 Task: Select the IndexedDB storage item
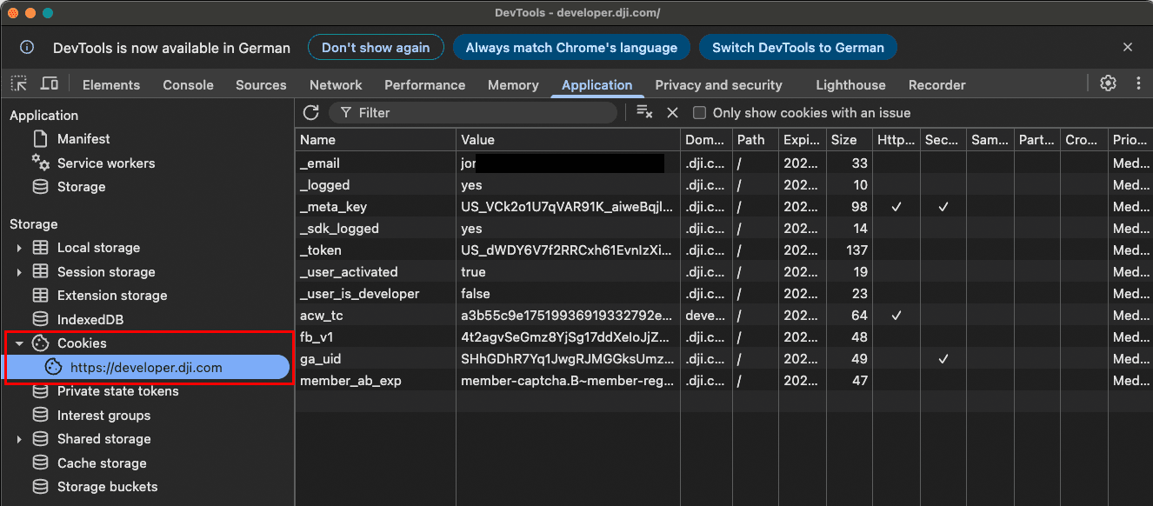90,319
